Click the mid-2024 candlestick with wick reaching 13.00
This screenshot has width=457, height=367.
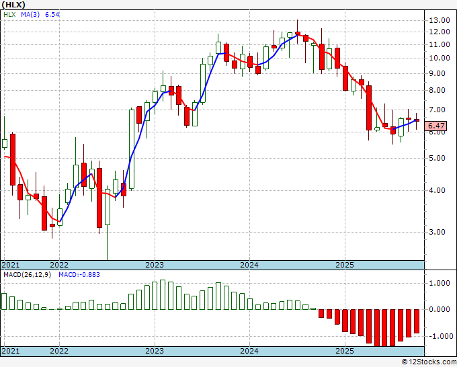[x=297, y=34]
